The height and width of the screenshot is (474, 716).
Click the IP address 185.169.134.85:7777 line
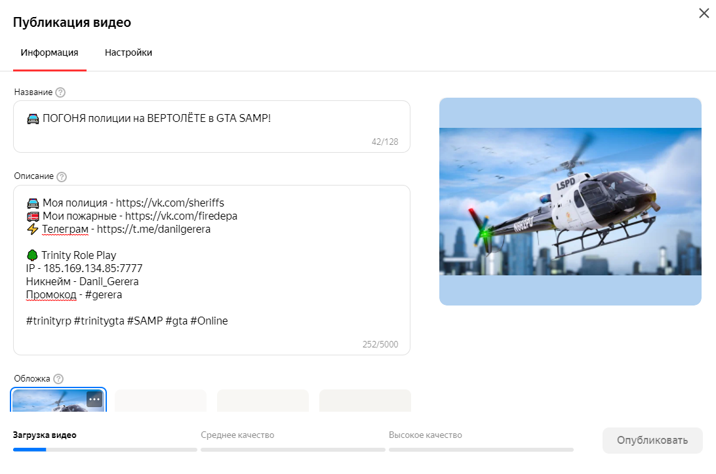point(85,269)
